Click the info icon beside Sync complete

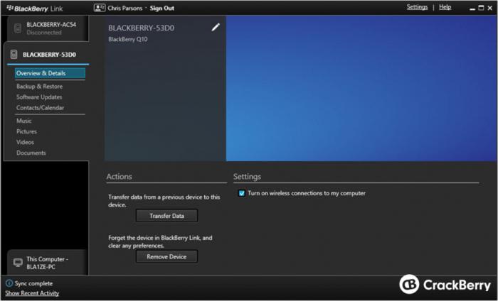[x=9, y=283]
